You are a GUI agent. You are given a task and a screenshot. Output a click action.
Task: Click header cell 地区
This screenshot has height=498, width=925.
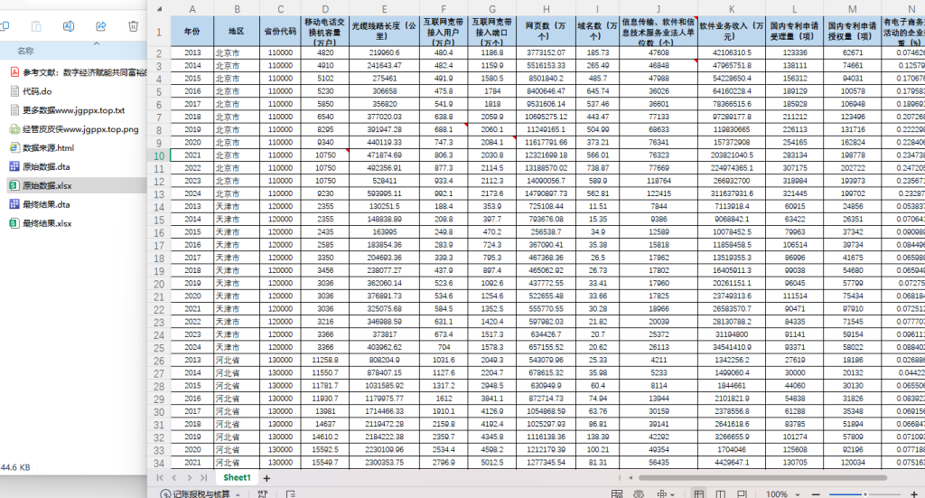[x=237, y=32]
